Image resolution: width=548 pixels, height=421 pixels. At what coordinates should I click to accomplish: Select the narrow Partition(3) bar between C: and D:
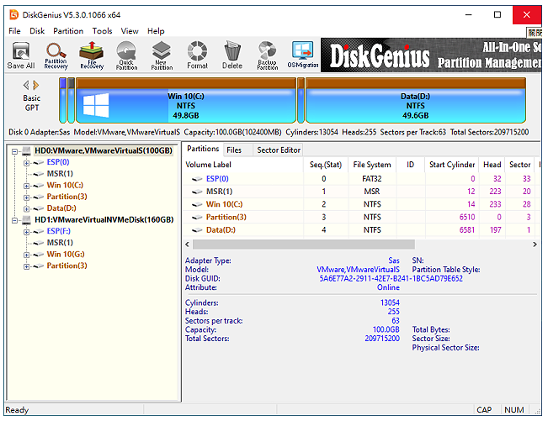coord(301,101)
